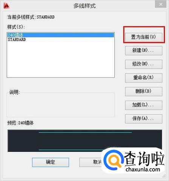Click the resize grip at the dialog corner
This screenshot has width=169, height=181.
(164, 176)
